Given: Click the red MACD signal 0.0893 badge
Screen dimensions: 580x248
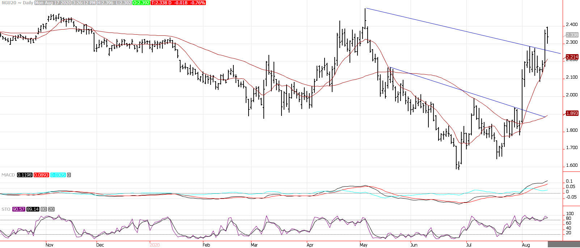Looking at the screenshot, I should click(x=41, y=175).
